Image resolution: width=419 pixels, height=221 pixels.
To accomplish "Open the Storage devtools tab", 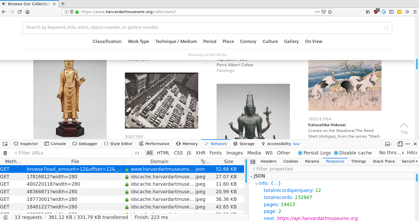I will click(x=244, y=144).
